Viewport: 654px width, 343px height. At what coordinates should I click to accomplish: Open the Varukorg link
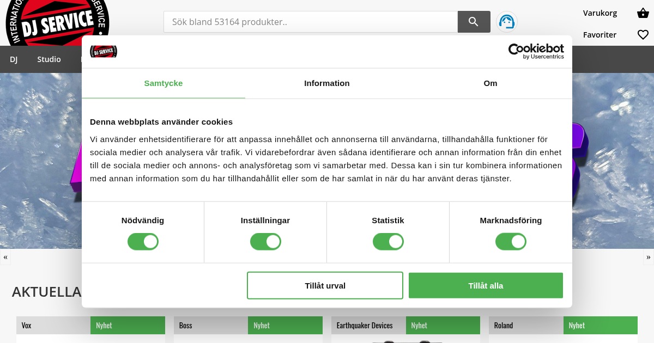click(x=600, y=13)
